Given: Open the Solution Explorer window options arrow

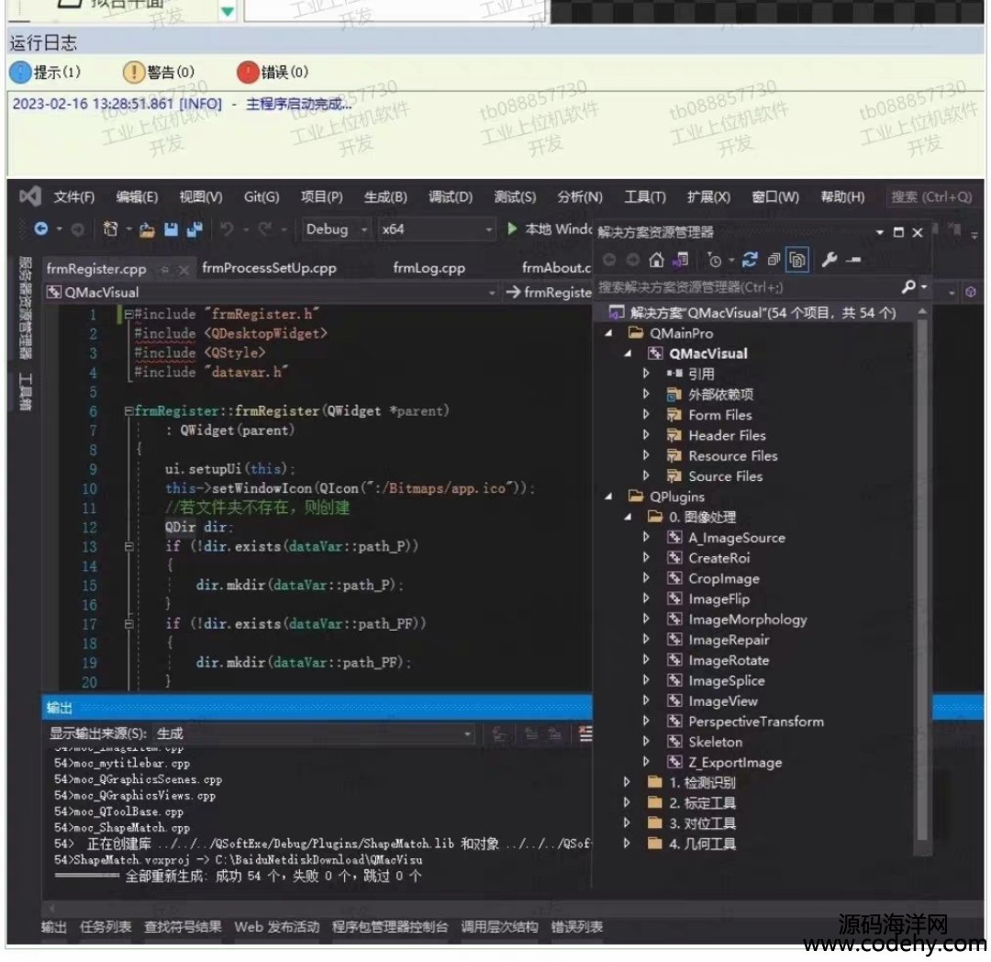Looking at the screenshot, I should click(880, 232).
